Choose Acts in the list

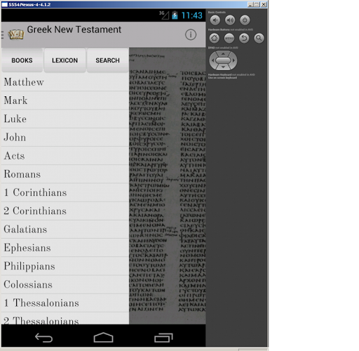(65, 156)
